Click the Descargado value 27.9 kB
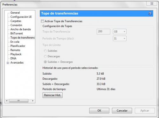This screenshot has width=159, height=118. (x=101, y=79)
